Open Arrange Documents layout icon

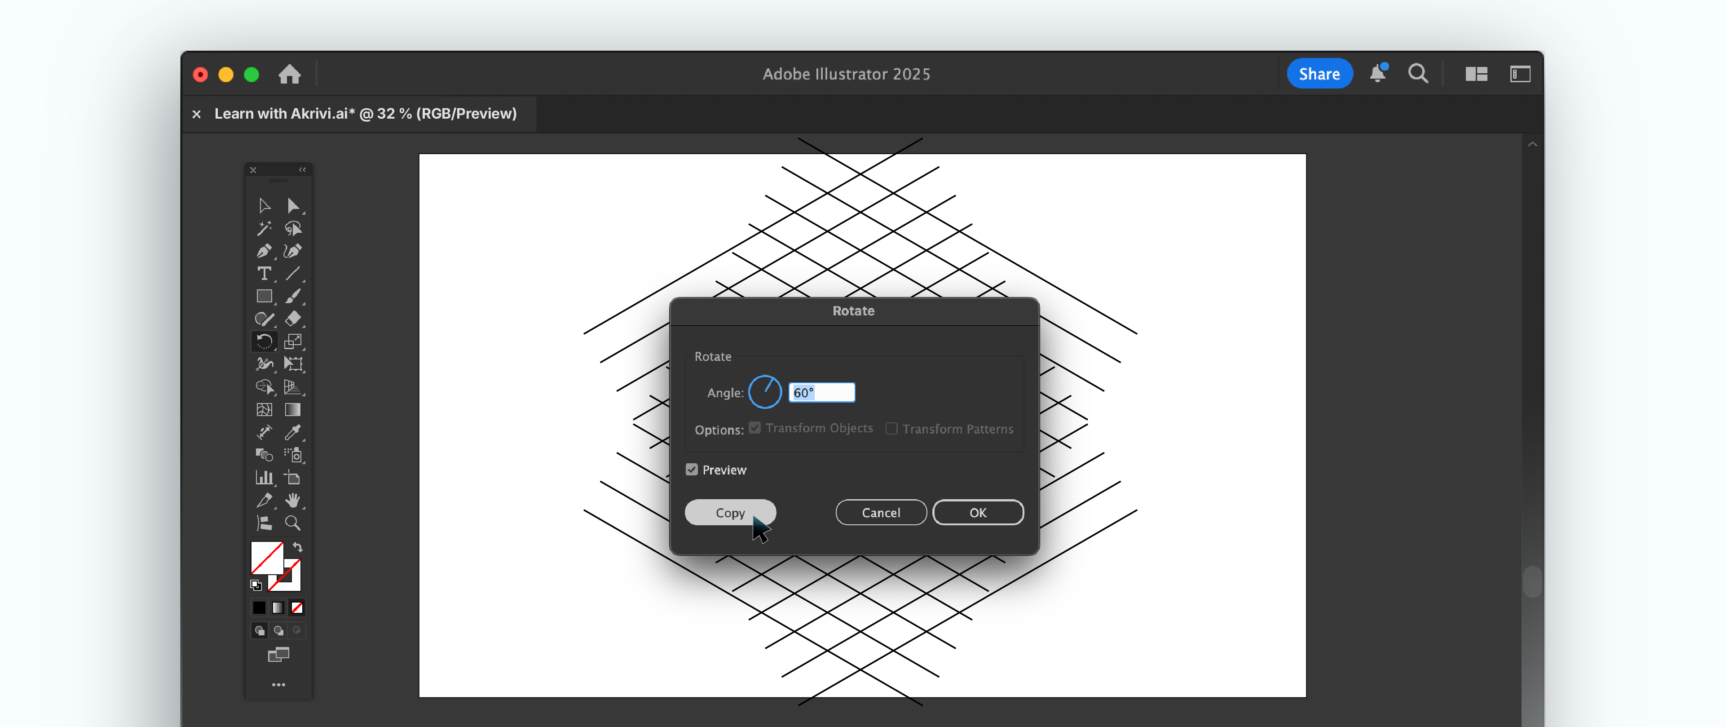1476,74
